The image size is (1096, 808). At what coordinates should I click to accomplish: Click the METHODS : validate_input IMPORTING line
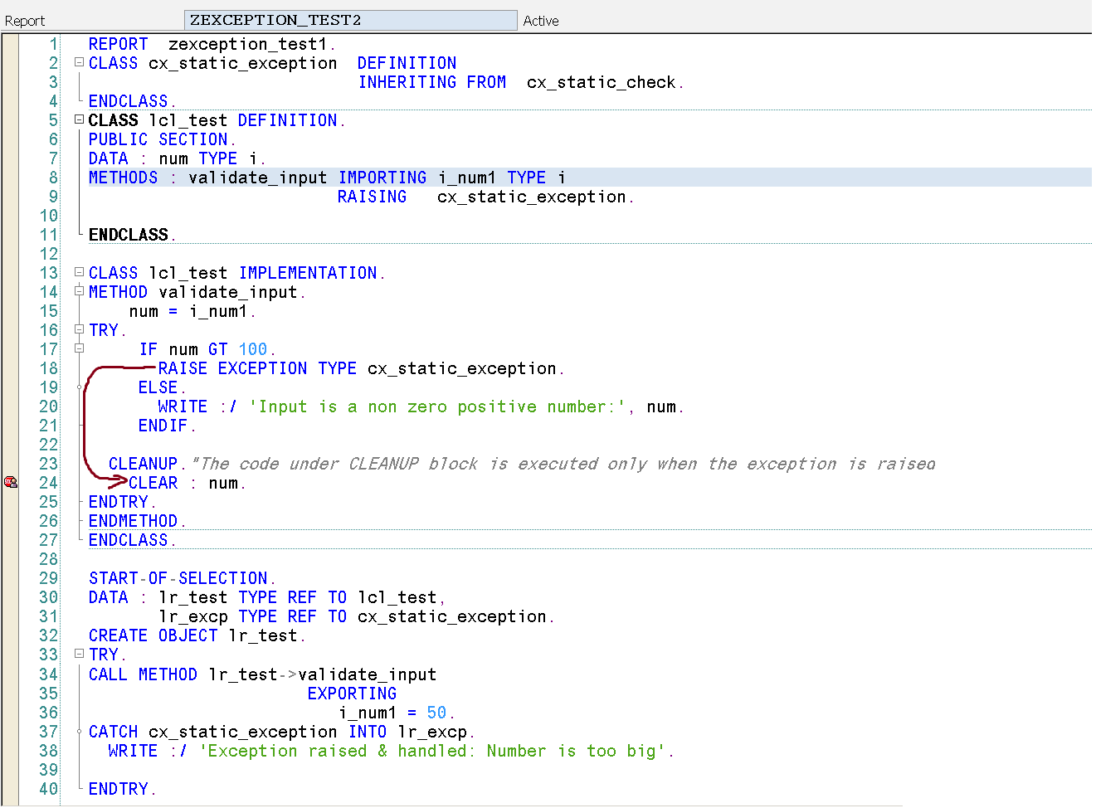pyautogui.click(x=327, y=178)
